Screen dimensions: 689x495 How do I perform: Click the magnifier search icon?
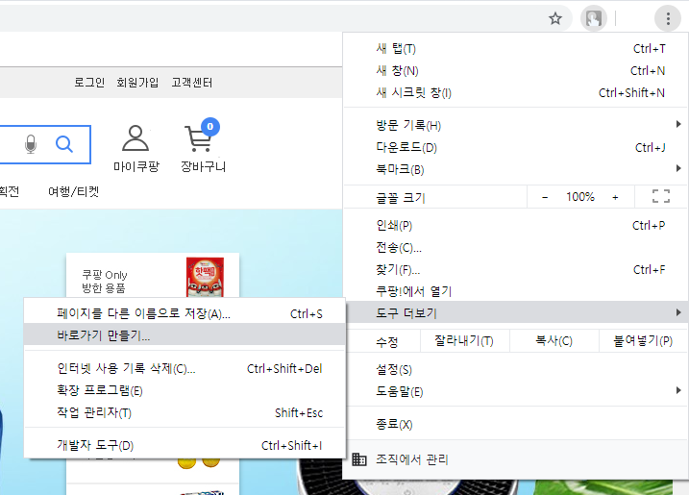pos(64,144)
